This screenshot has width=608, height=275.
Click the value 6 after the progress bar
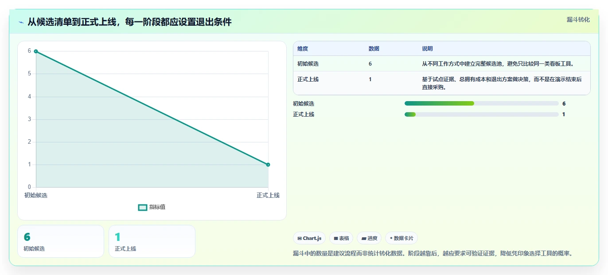click(564, 104)
